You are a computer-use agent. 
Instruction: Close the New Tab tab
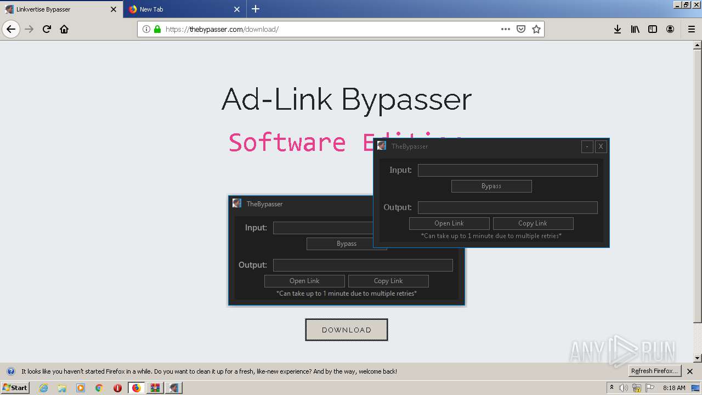click(x=237, y=9)
